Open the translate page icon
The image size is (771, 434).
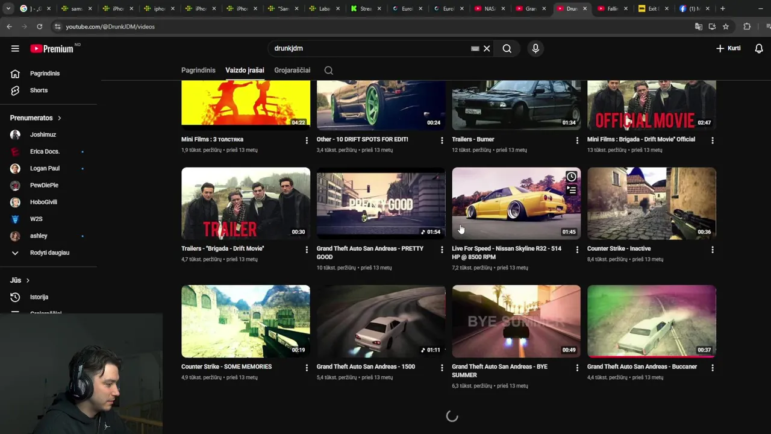click(699, 27)
